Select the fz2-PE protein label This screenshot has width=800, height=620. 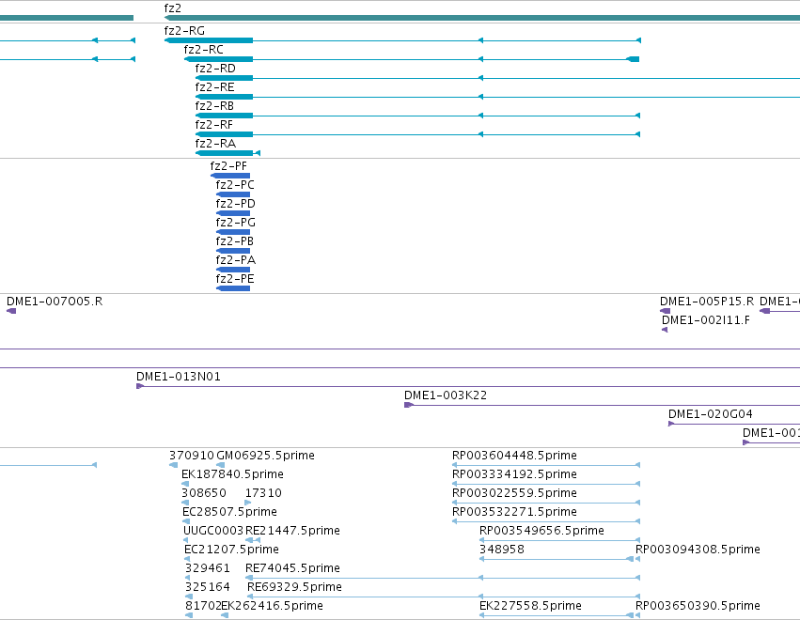[x=235, y=279]
